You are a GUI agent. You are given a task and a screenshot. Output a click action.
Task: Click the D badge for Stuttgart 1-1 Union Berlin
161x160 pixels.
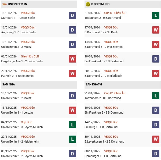pyautogui.click(x=72, y=16)
